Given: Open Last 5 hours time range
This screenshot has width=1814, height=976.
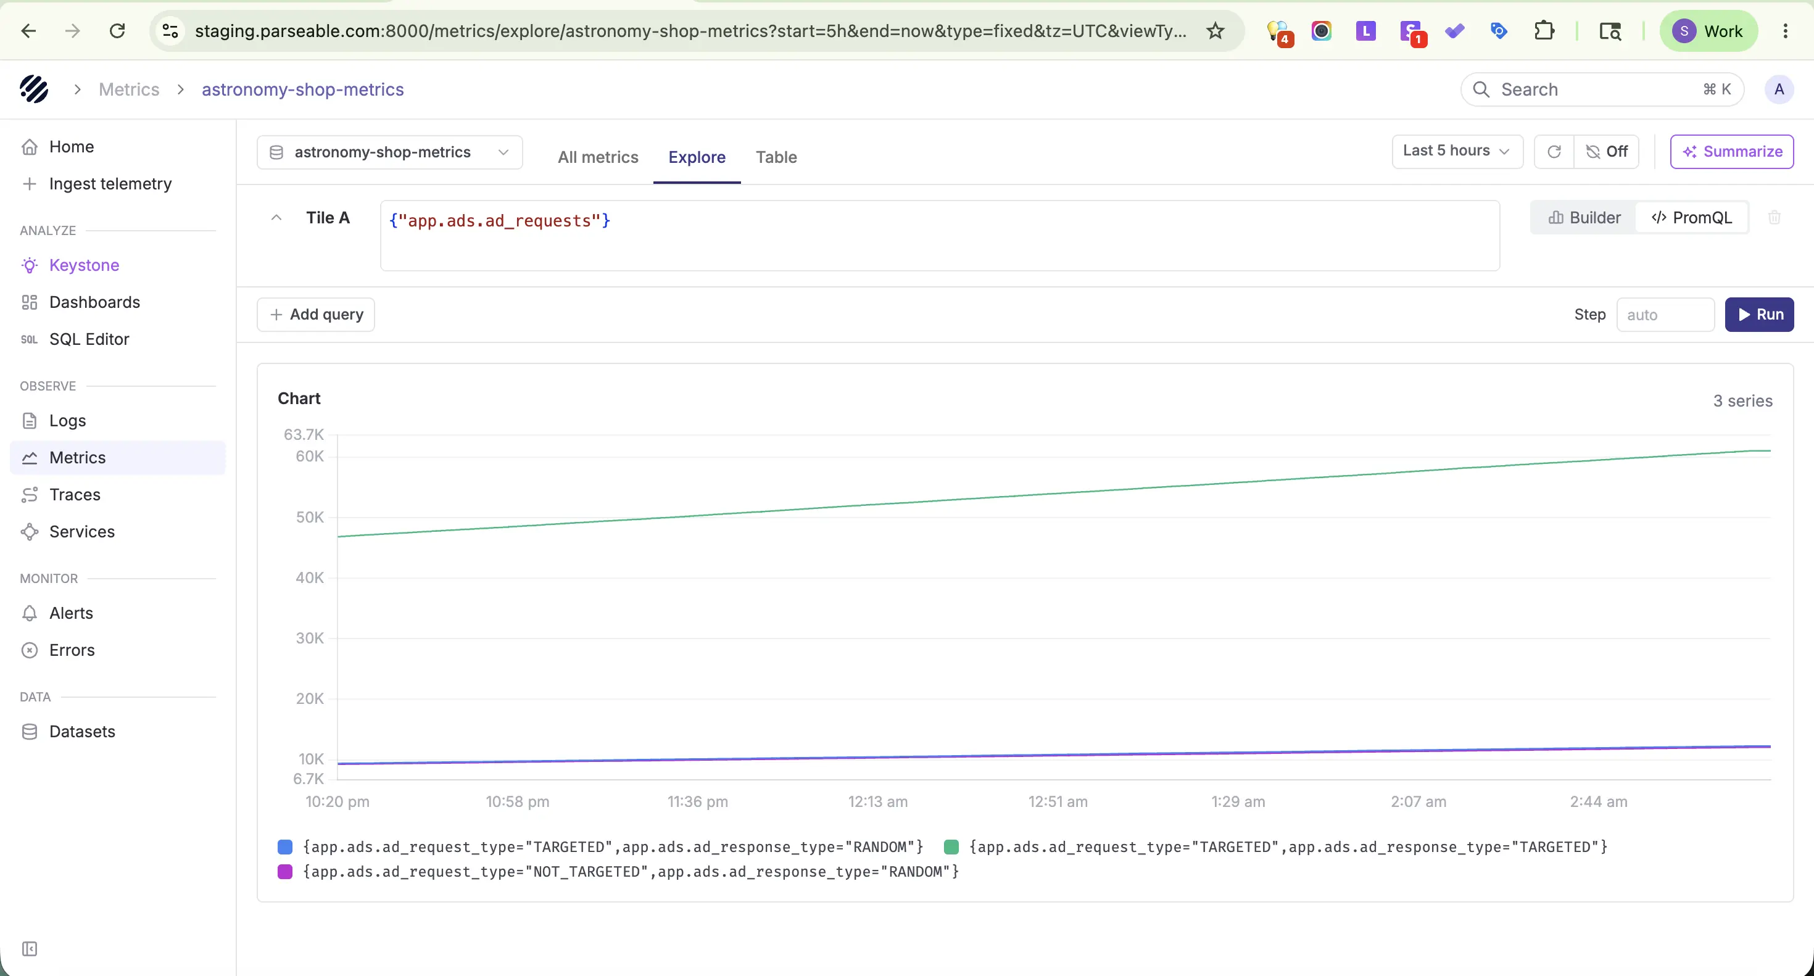Looking at the screenshot, I should coord(1457,151).
